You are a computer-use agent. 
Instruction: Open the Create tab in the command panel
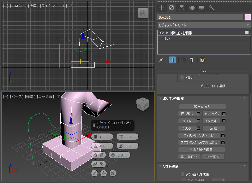(x=161, y=8)
